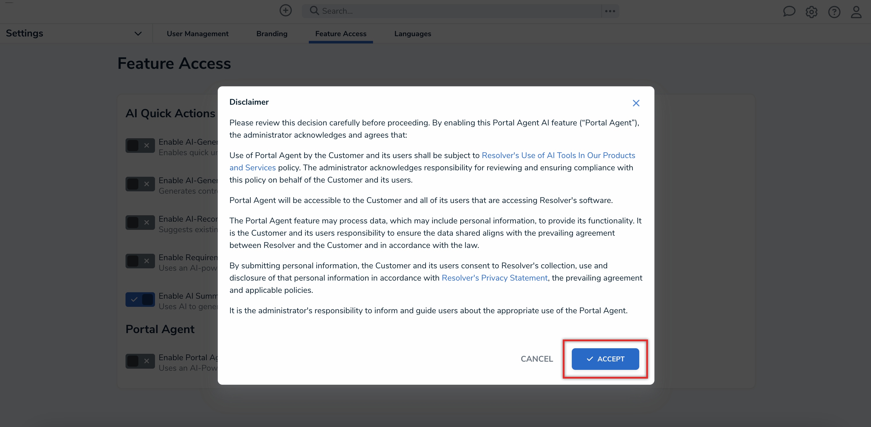This screenshot has width=871, height=427.
Task: Open the gear admin settings icon
Action: (811, 12)
